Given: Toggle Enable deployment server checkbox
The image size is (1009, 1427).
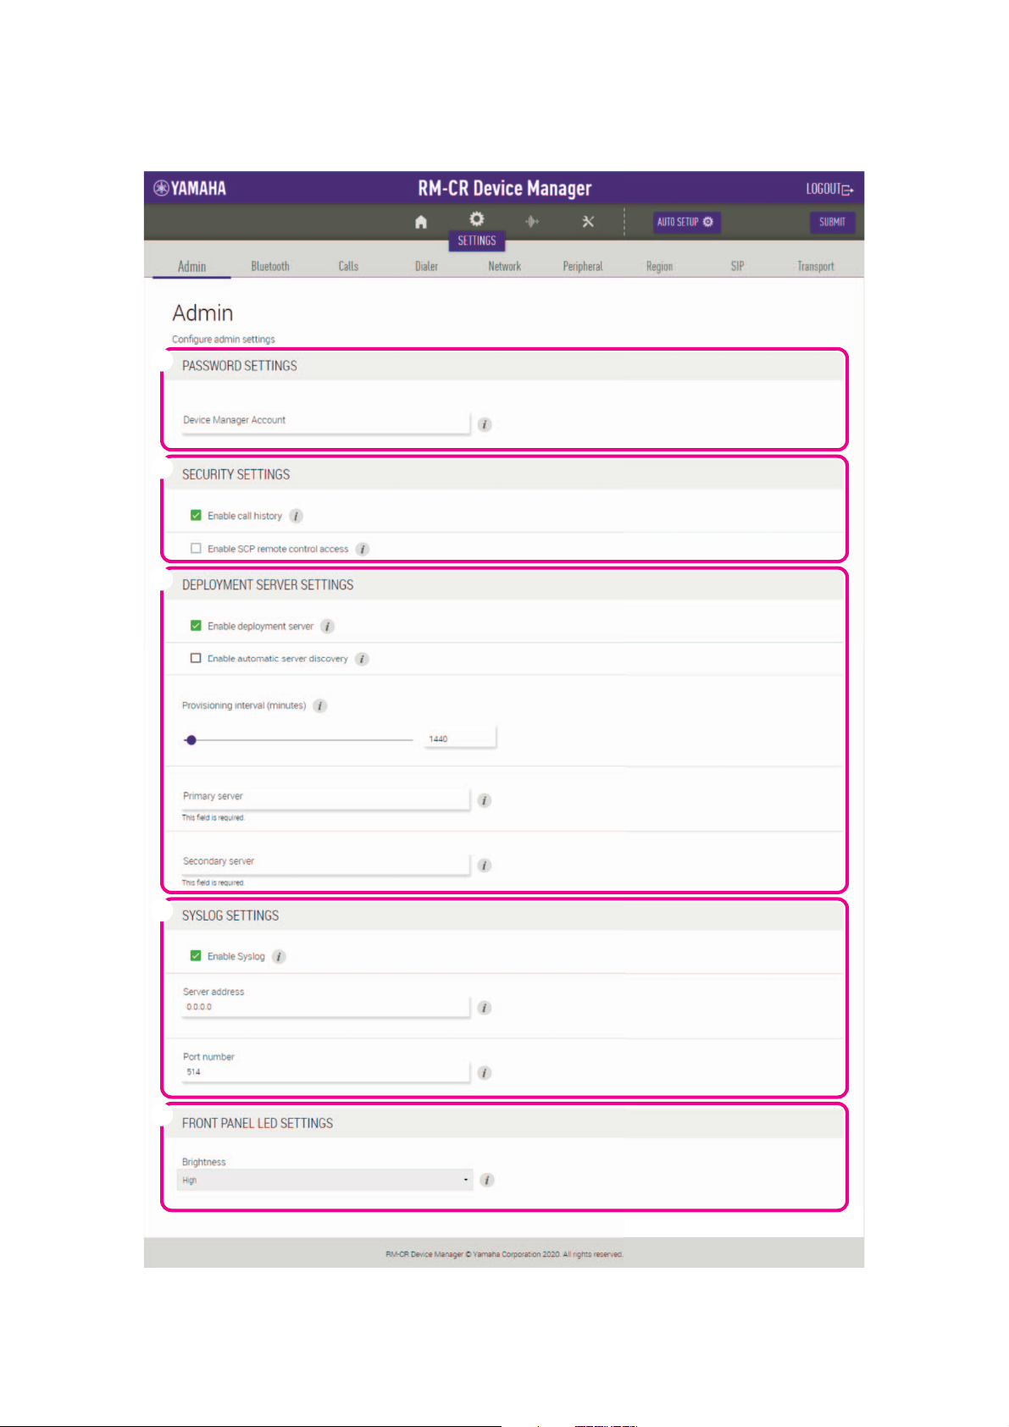Looking at the screenshot, I should [x=196, y=626].
